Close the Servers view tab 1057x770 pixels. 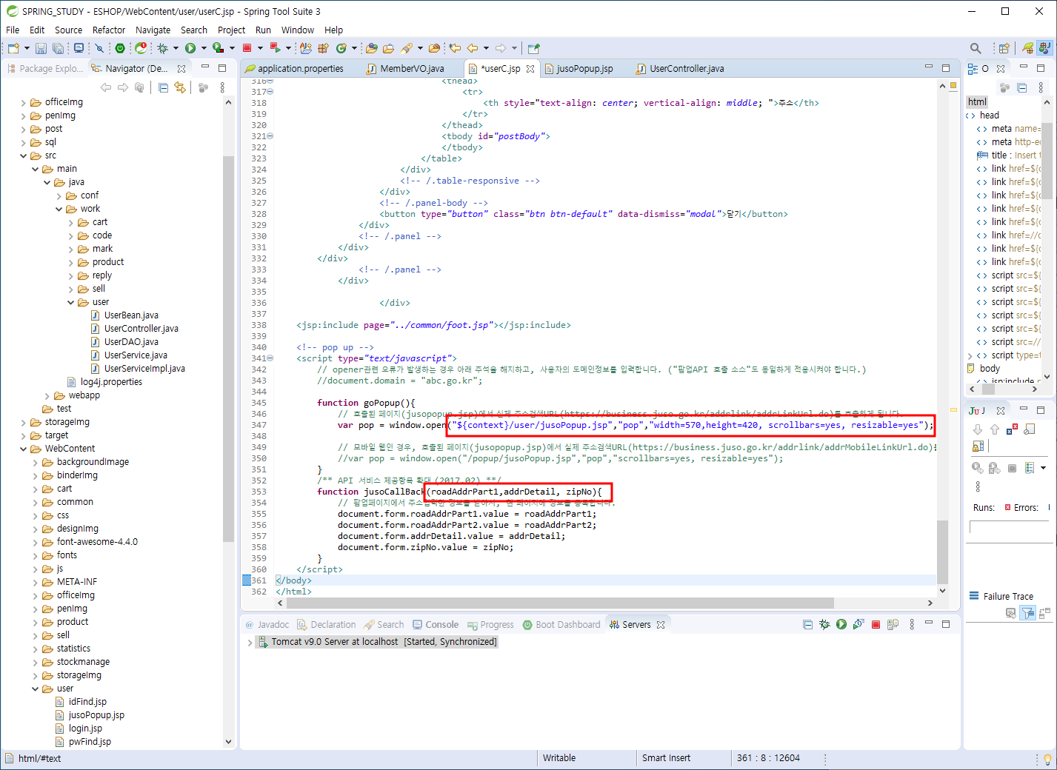pos(661,625)
